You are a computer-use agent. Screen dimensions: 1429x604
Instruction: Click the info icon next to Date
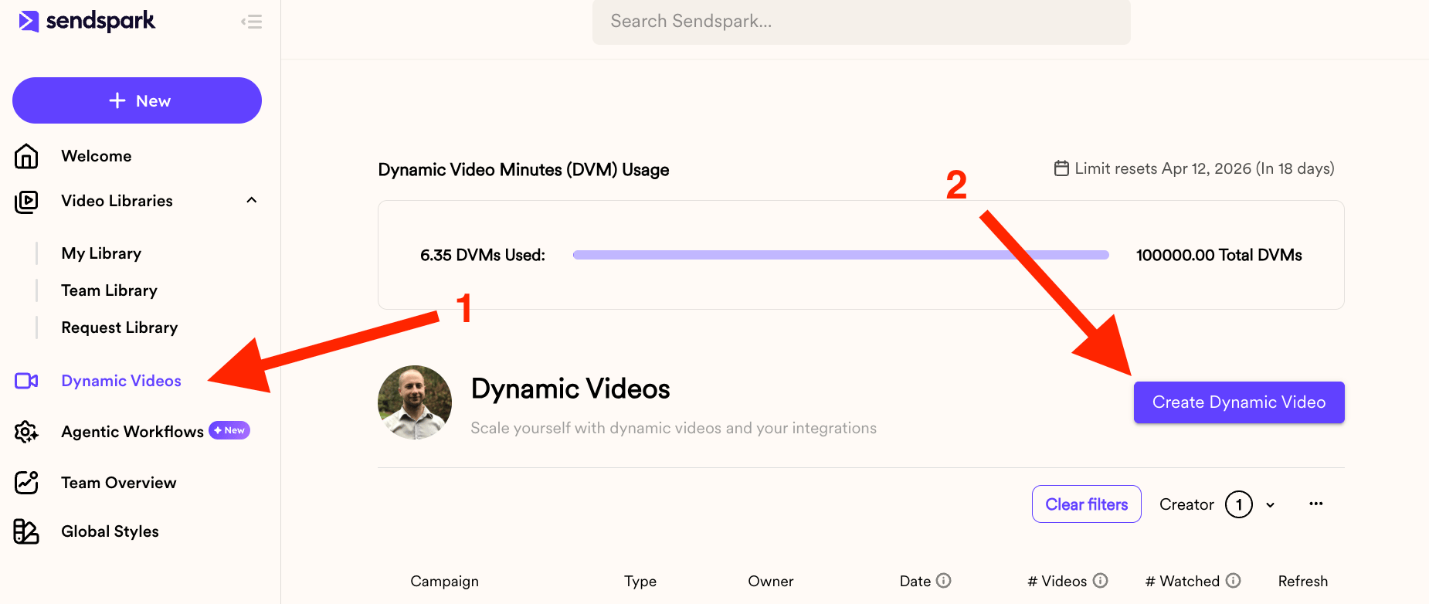coord(943,580)
